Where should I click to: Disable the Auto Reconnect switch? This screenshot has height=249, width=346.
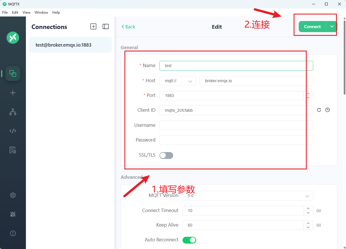(189, 240)
